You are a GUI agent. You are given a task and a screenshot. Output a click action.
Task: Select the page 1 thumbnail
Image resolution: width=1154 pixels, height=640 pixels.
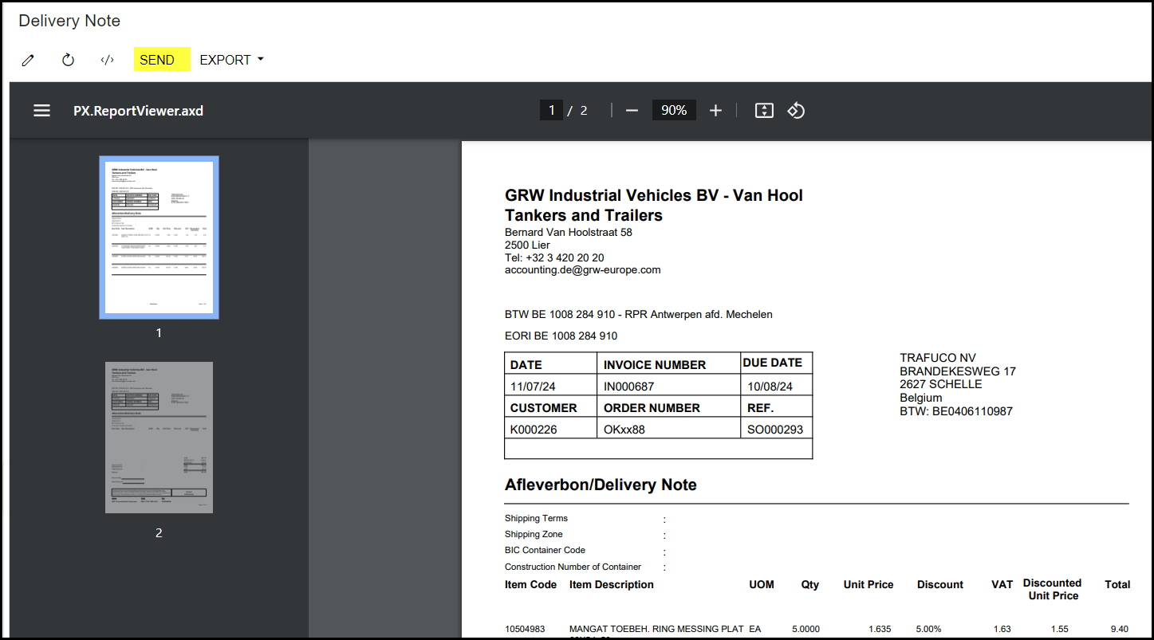[159, 238]
